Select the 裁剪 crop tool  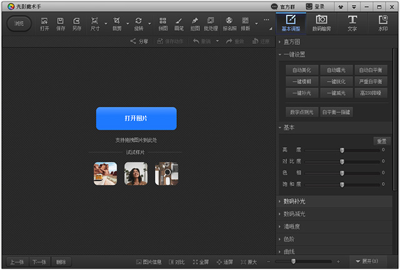117,24
